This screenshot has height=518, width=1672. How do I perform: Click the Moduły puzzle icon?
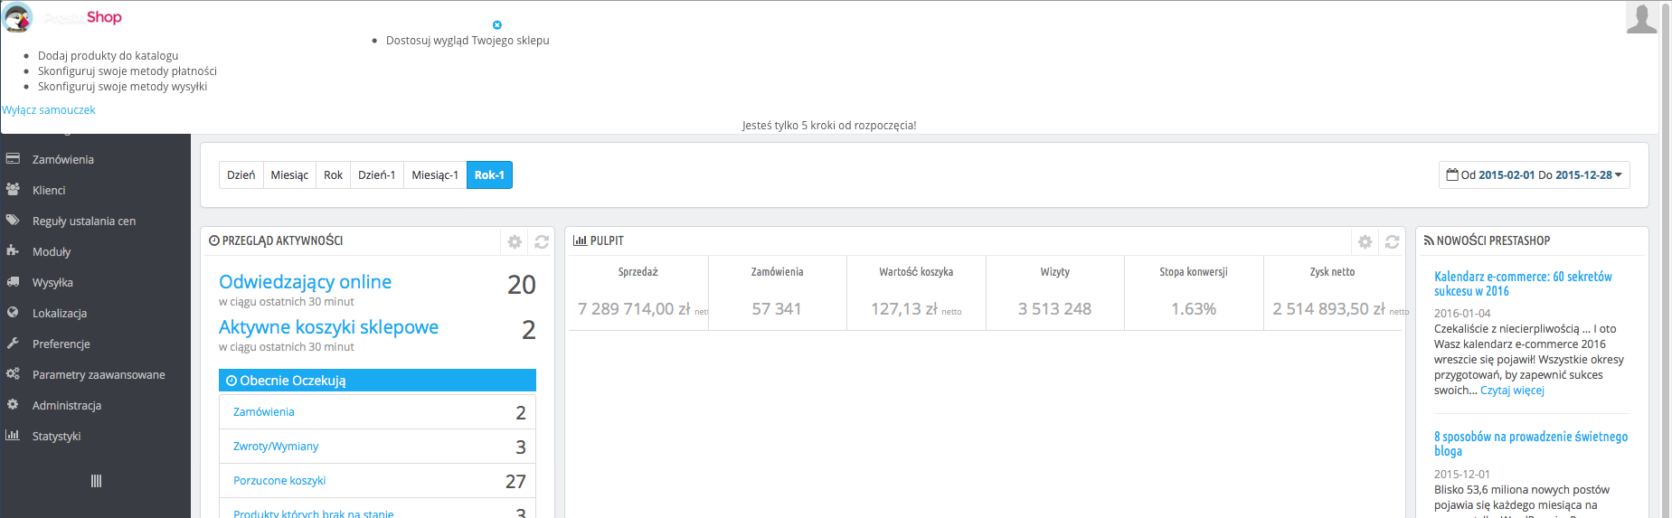(x=13, y=251)
